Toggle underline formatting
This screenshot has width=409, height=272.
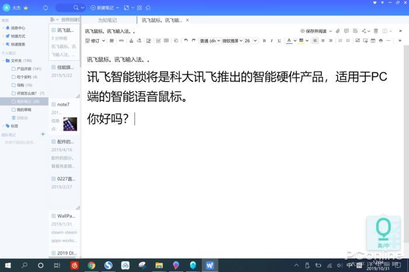pos(279,41)
